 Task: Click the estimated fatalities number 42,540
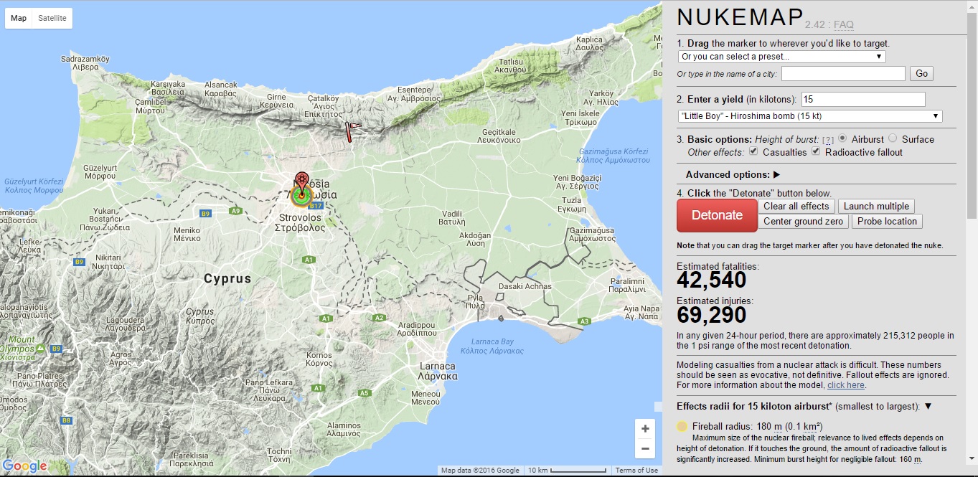tap(712, 280)
